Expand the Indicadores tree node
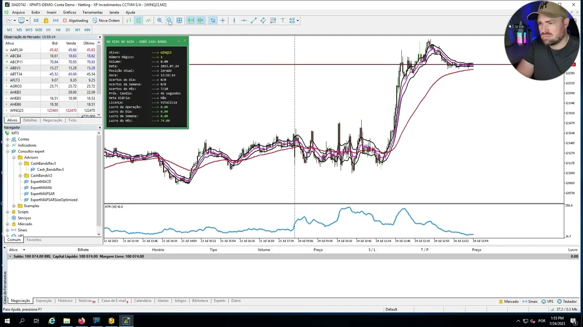Screen dimensions: 583x327 click(8, 145)
